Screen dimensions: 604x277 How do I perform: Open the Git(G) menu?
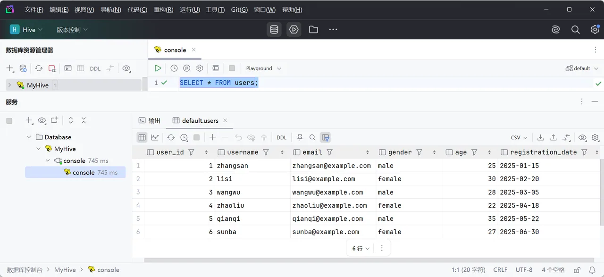239,9
